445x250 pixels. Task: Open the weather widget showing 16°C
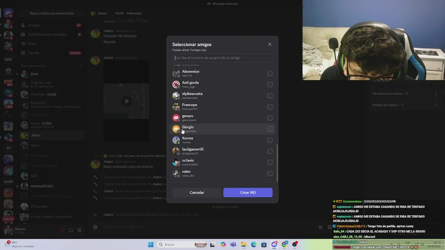point(20,244)
